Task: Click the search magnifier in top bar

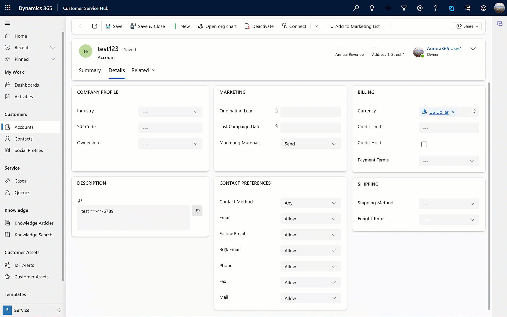Action: point(356,8)
